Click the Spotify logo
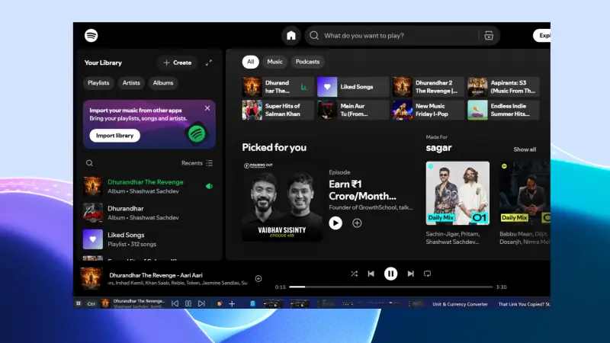The width and height of the screenshot is (610, 343). click(x=91, y=35)
